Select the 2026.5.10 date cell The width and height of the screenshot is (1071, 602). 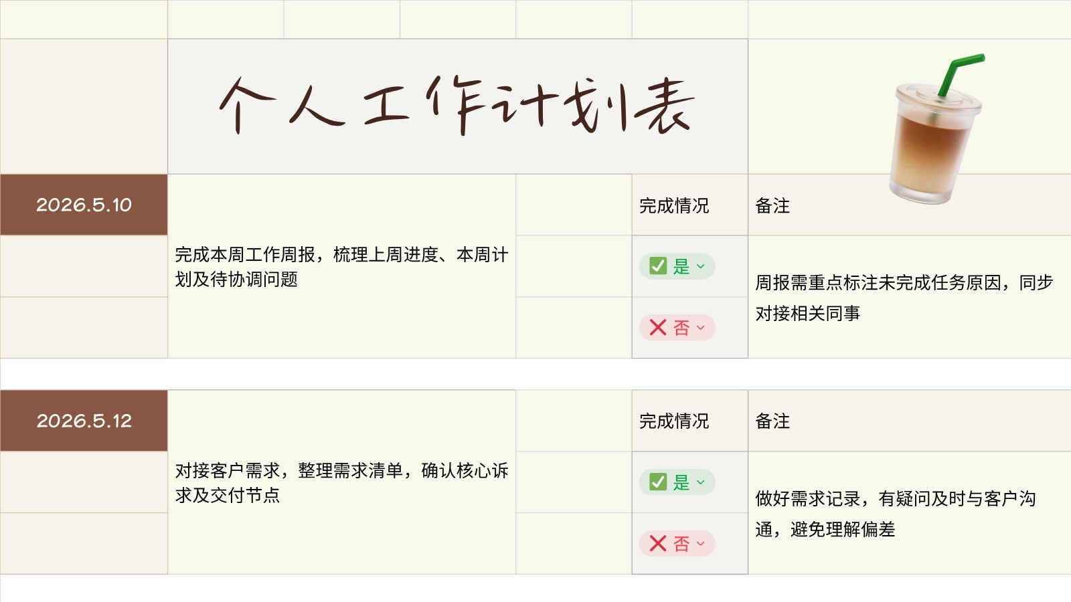[84, 205]
